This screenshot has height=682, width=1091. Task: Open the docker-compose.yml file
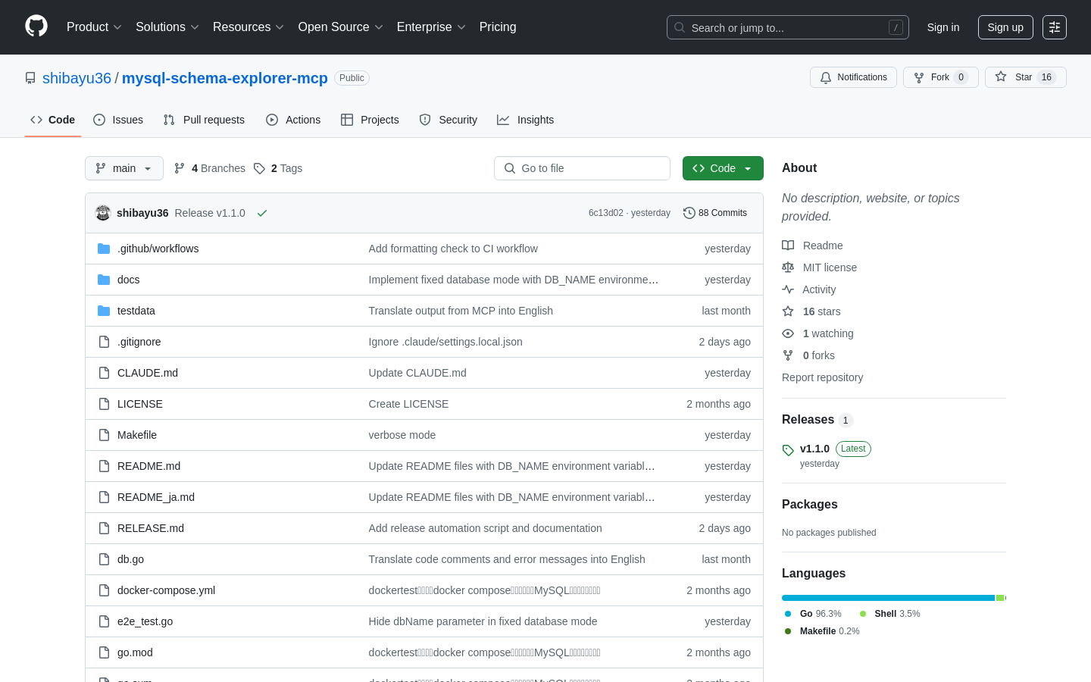[166, 590]
